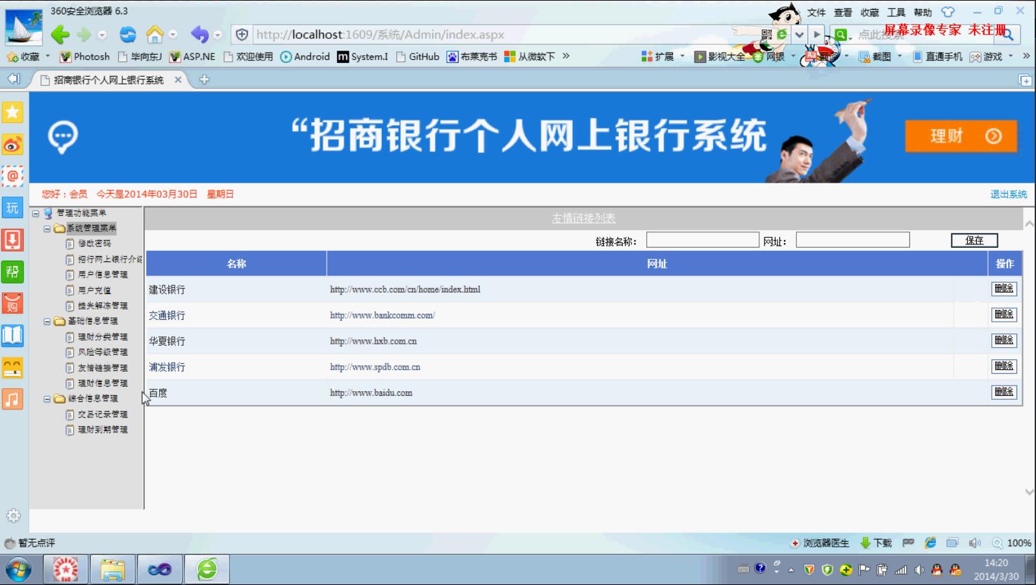Open the orange music note sidebar icon
Viewport: 1036px width, 585px height.
pos(12,399)
